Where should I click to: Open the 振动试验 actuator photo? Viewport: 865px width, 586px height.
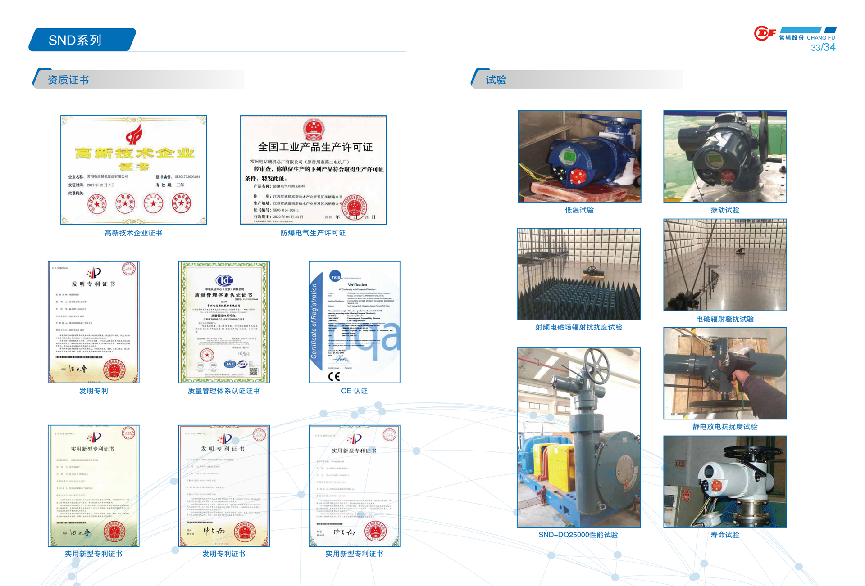click(x=725, y=156)
